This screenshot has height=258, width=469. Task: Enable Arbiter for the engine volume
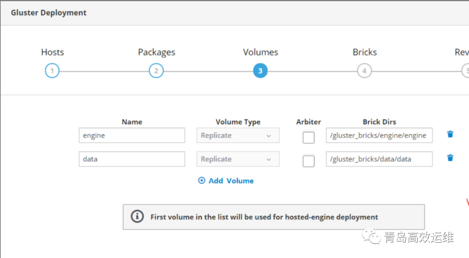(x=309, y=138)
